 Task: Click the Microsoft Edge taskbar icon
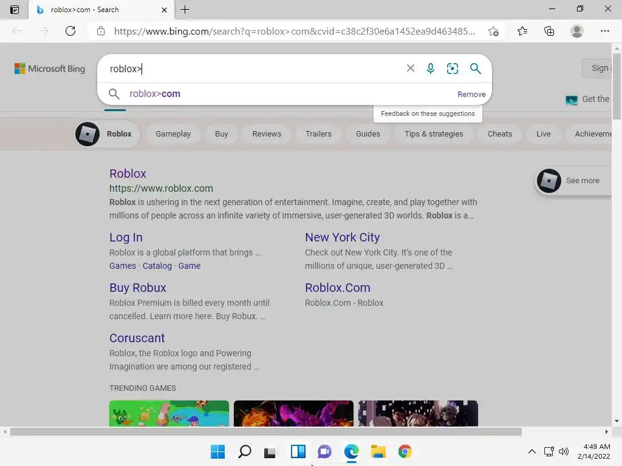(x=352, y=451)
